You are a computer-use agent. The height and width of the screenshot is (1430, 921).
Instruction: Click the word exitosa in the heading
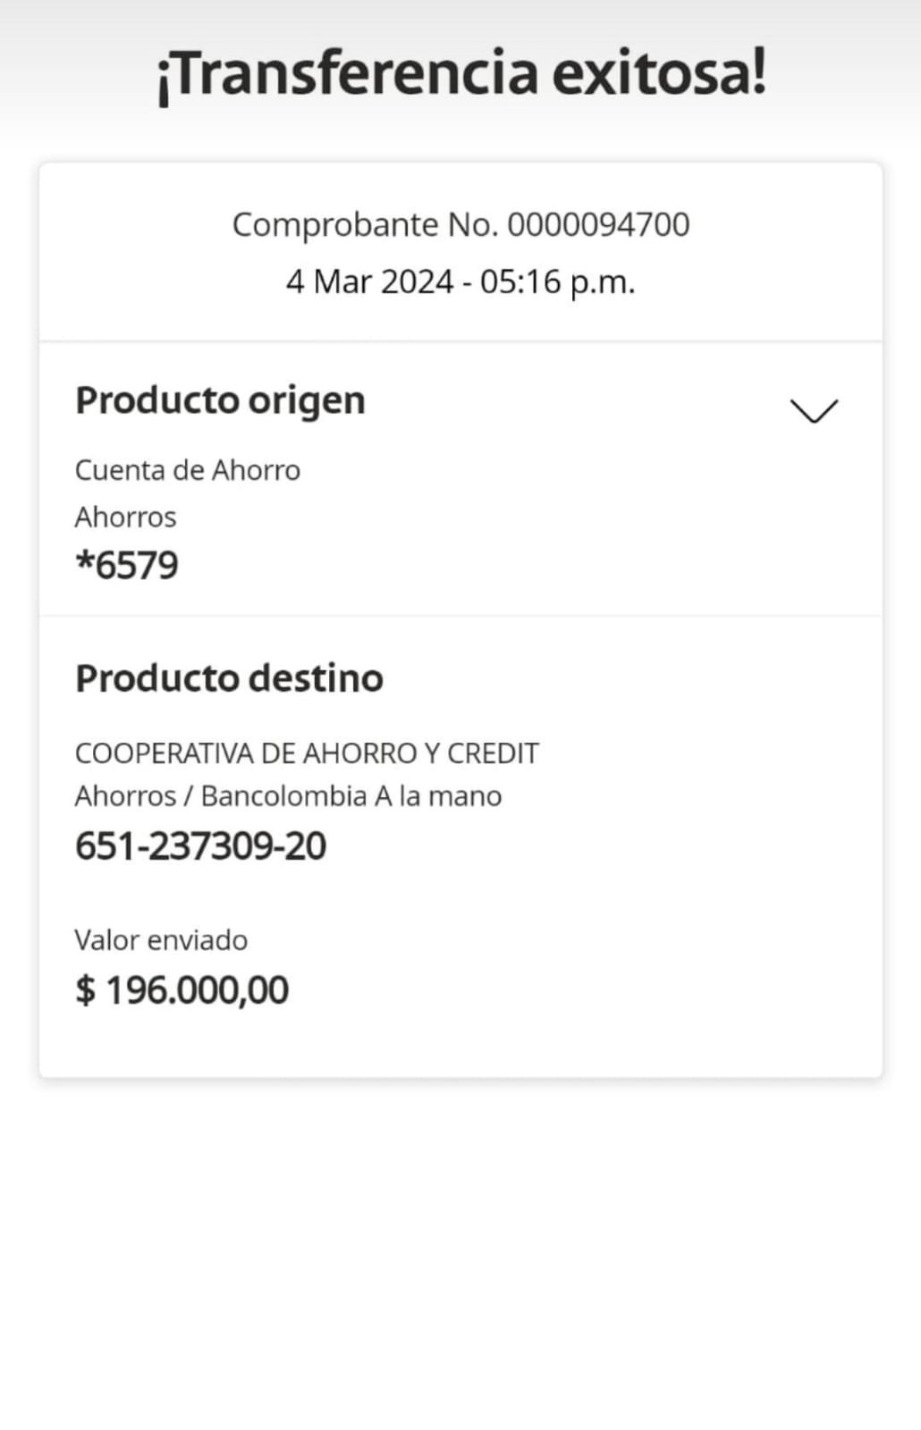point(658,73)
